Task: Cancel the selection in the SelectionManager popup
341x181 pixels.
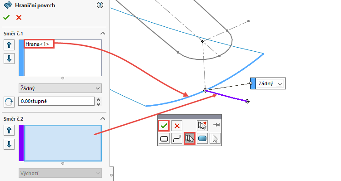Action: 177,126
